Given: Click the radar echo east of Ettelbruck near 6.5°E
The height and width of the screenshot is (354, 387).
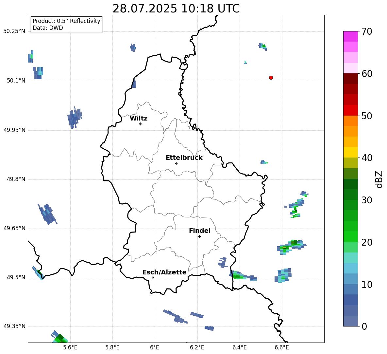Looking at the screenshot, I should [x=264, y=162].
